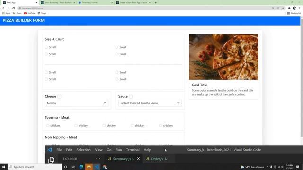The width and height of the screenshot is (303, 170).
Task: Reload the localhost page
Action: 14,8
